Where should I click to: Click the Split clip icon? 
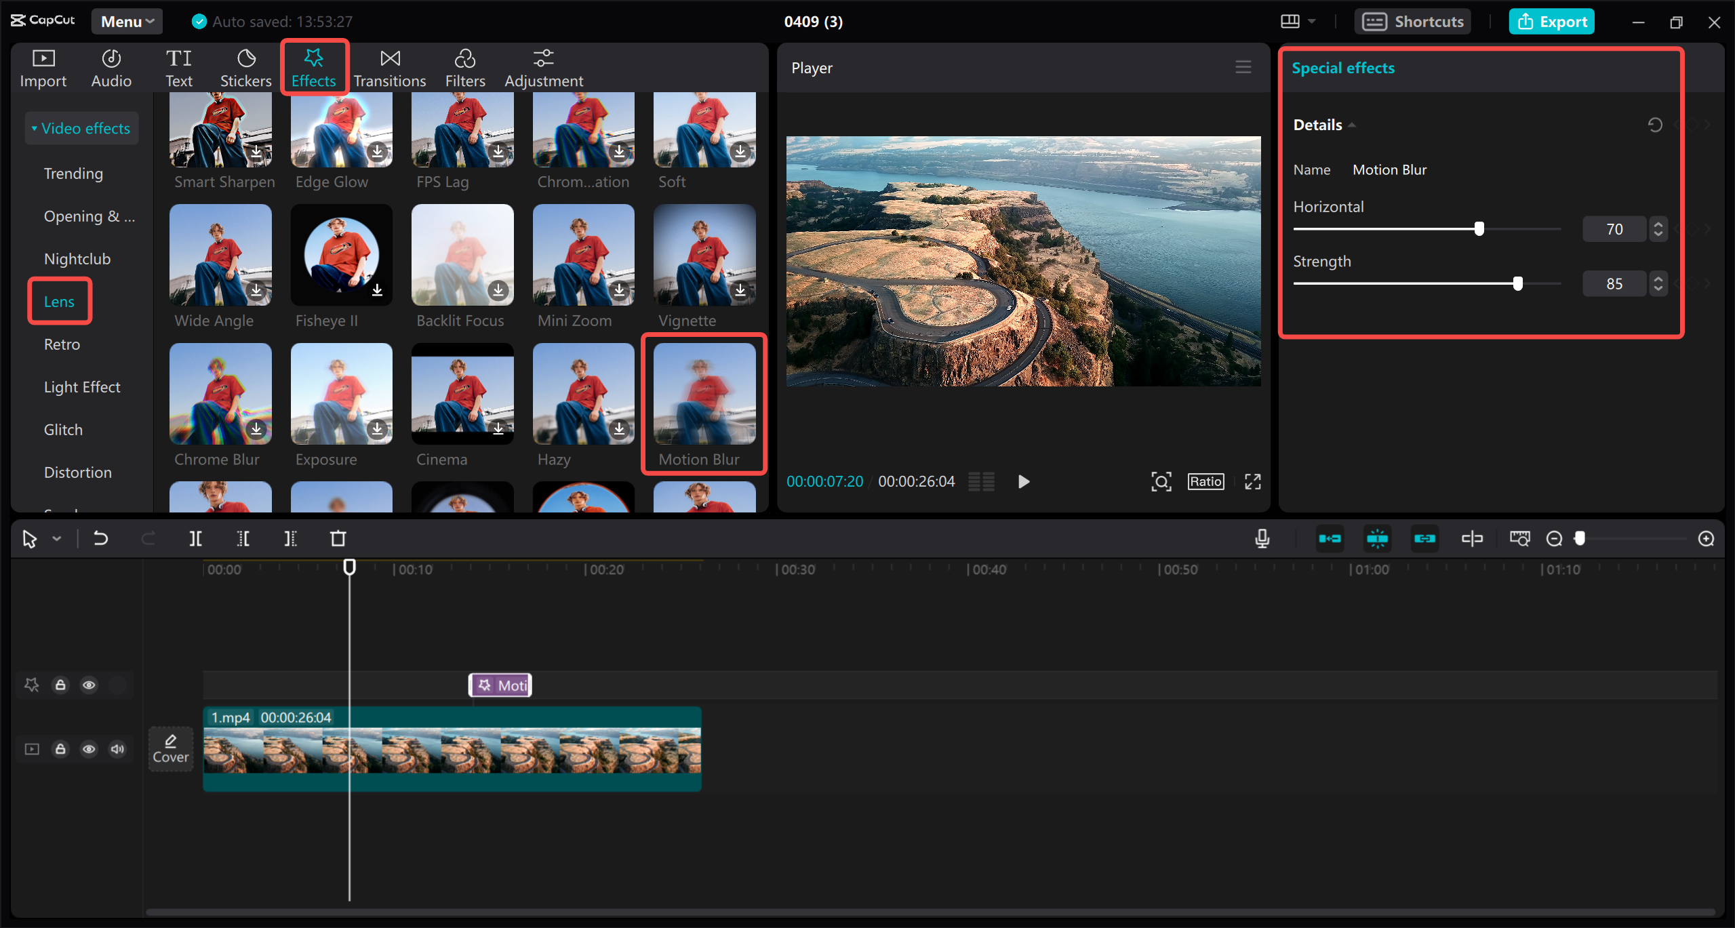[195, 539]
